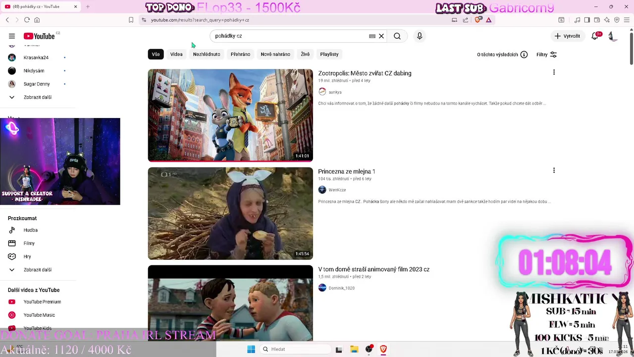Select the Vše filter chip

(x=156, y=54)
